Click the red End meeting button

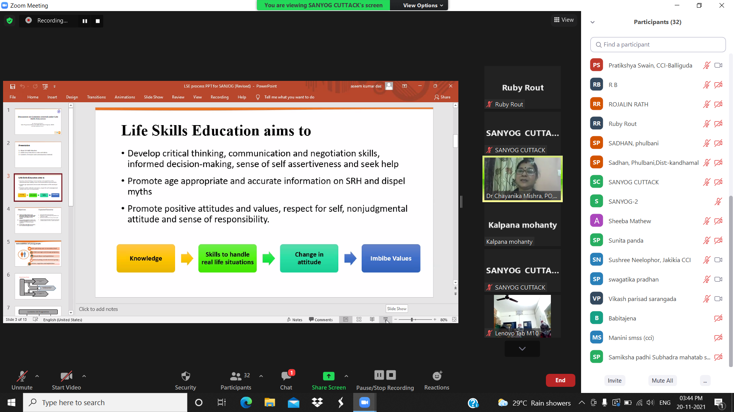coord(560,380)
